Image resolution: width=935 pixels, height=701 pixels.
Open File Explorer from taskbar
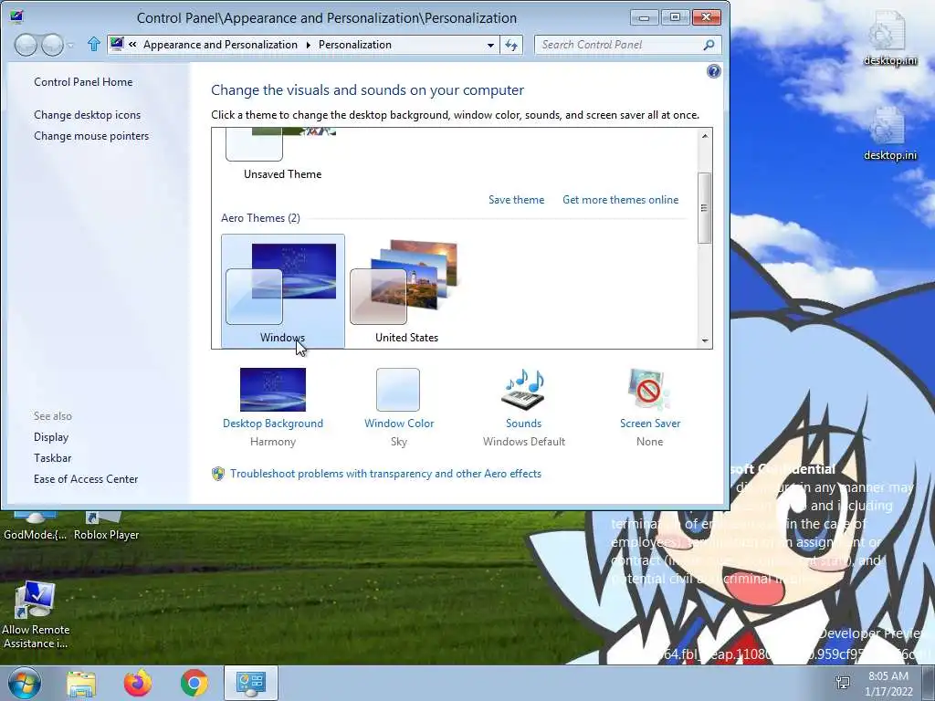tap(81, 683)
